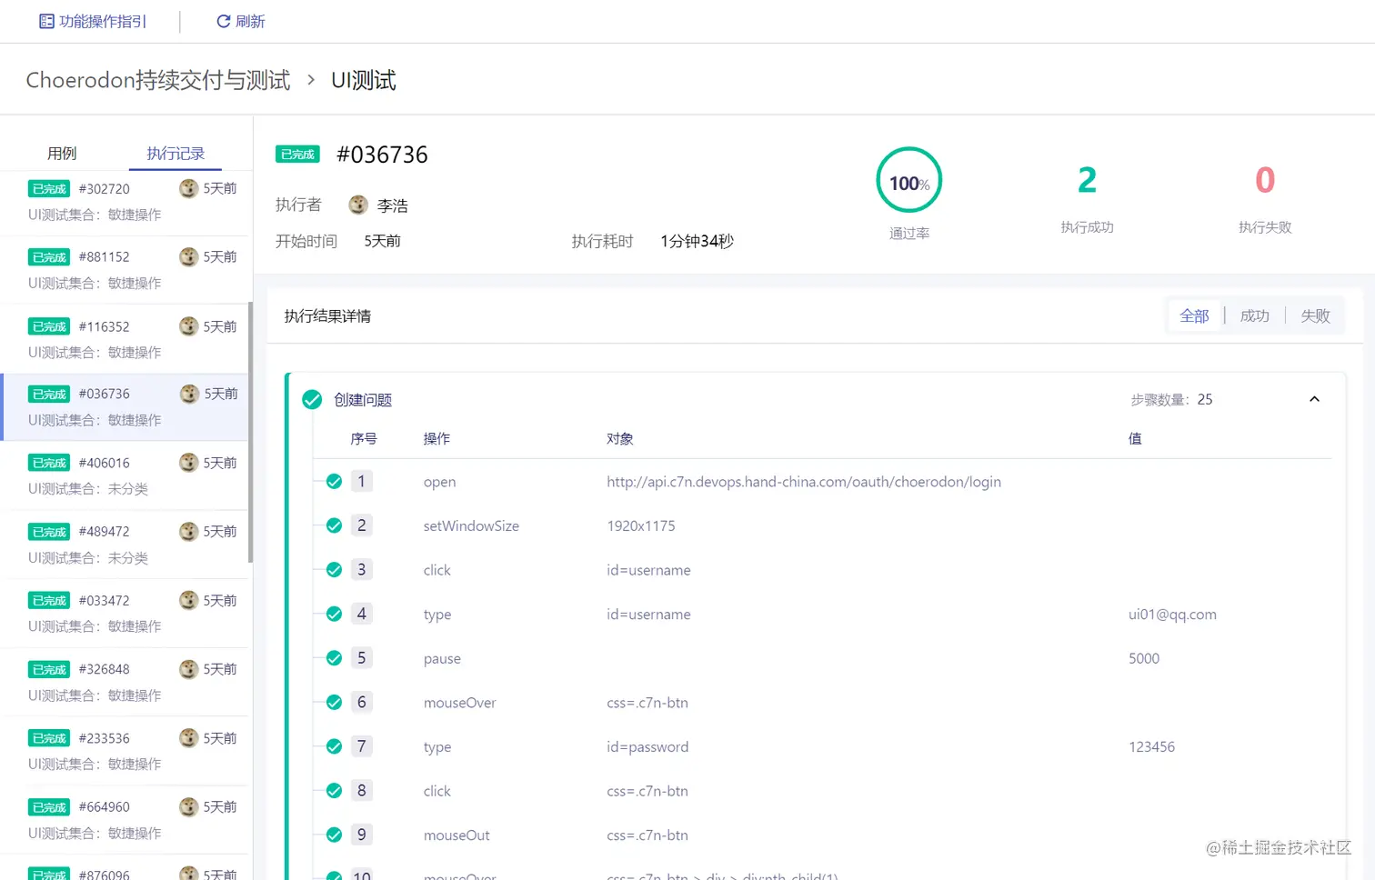1375x880 pixels.
Task: Select execution record #033472
Action: [125, 613]
